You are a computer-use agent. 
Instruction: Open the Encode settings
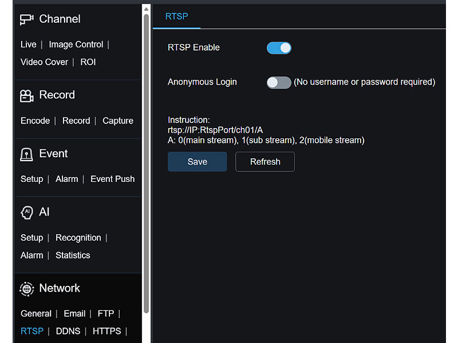(x=35, y=121)
